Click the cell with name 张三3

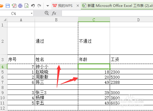pos(56,92)
